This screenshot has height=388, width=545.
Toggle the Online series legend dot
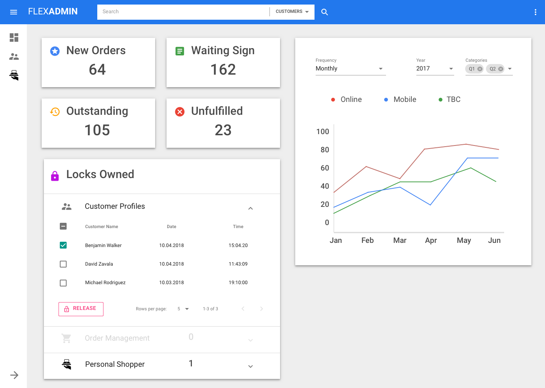pos(333,100)
